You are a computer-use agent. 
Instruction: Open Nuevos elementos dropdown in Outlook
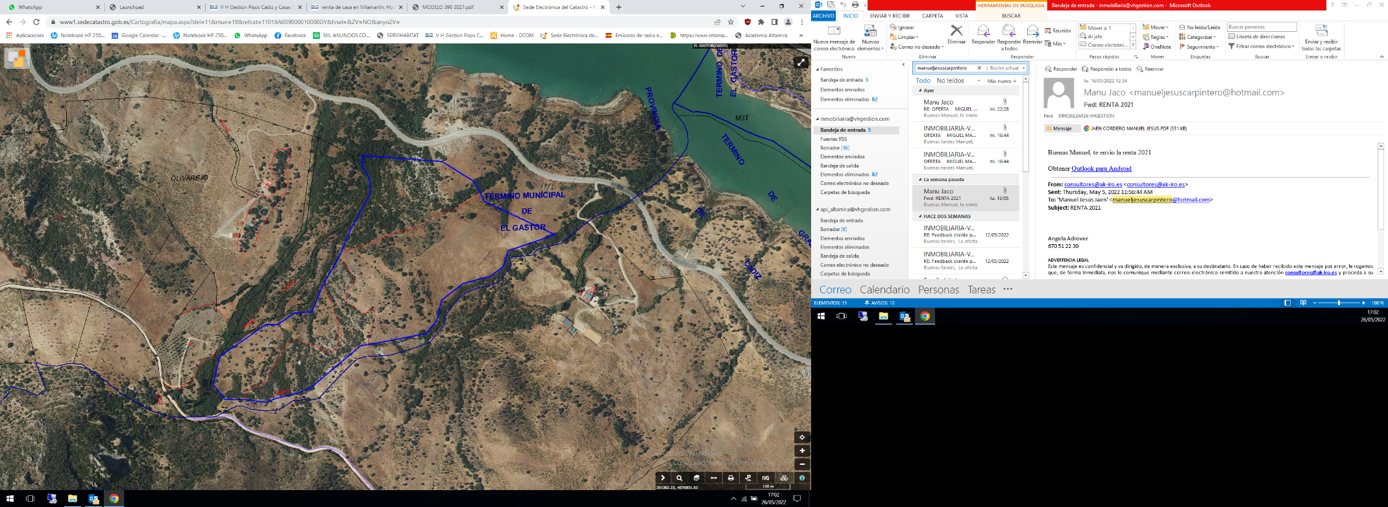[870, 38]
